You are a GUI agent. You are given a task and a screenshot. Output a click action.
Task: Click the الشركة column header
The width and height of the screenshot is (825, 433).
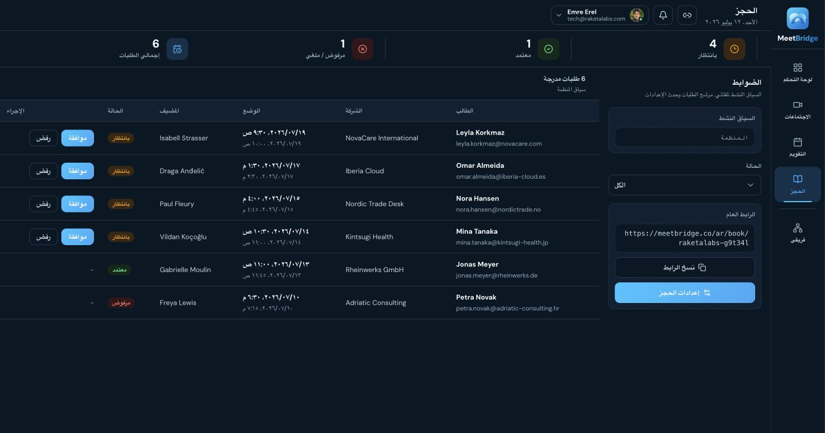click(354, 111)
